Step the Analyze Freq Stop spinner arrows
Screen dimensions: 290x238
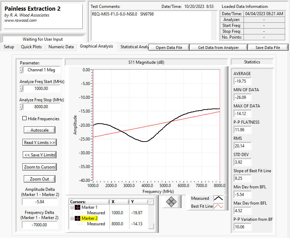(x=21, y=106)
